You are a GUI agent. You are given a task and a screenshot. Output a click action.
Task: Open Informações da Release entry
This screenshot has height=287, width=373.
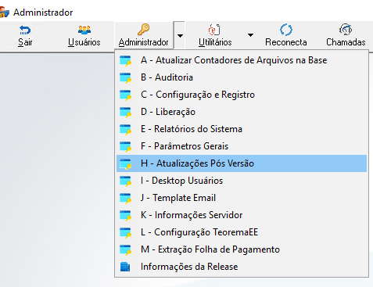[242, 267]
